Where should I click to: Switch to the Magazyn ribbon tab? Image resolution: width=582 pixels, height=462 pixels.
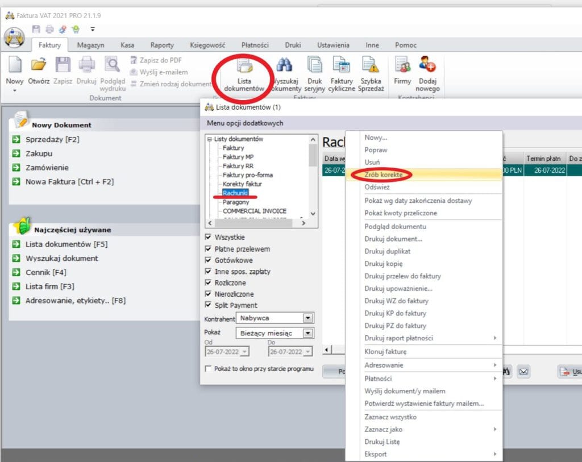(91, 45)
